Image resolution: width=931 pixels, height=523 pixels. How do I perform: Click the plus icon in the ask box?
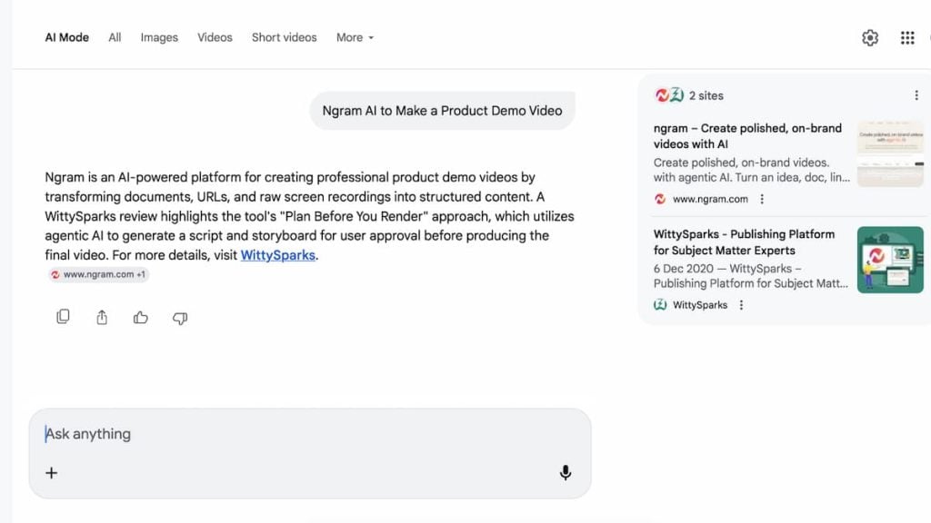click(52, 472)
